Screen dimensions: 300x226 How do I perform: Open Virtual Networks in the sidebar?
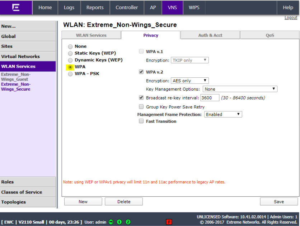tap(28, 57)
